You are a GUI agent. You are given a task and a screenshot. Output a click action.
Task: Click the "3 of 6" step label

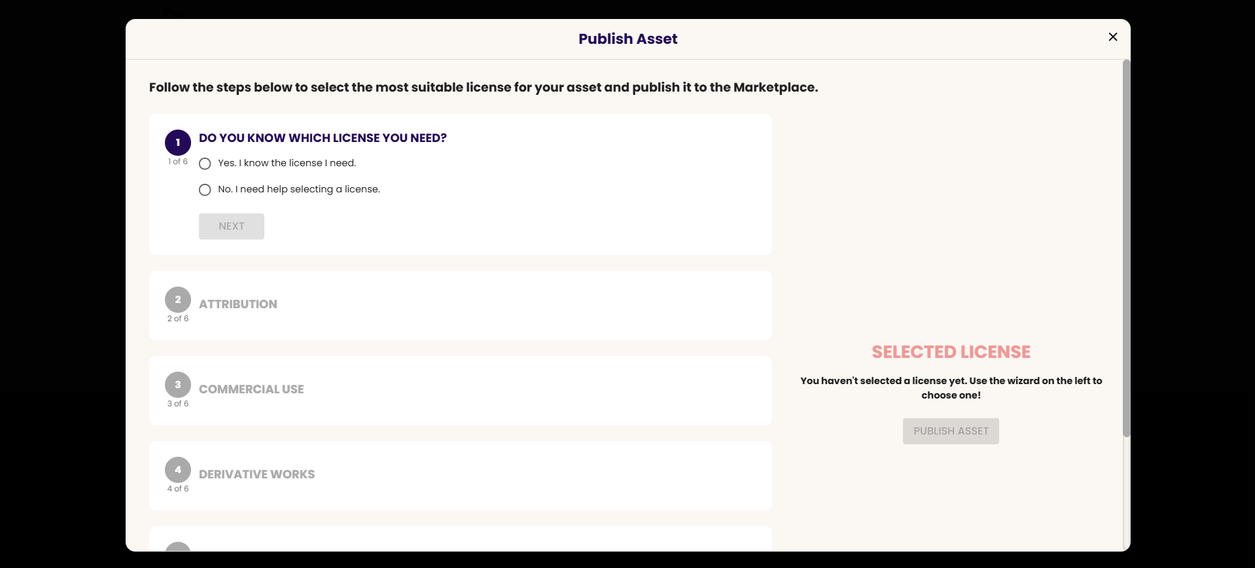tap(178, 404)
